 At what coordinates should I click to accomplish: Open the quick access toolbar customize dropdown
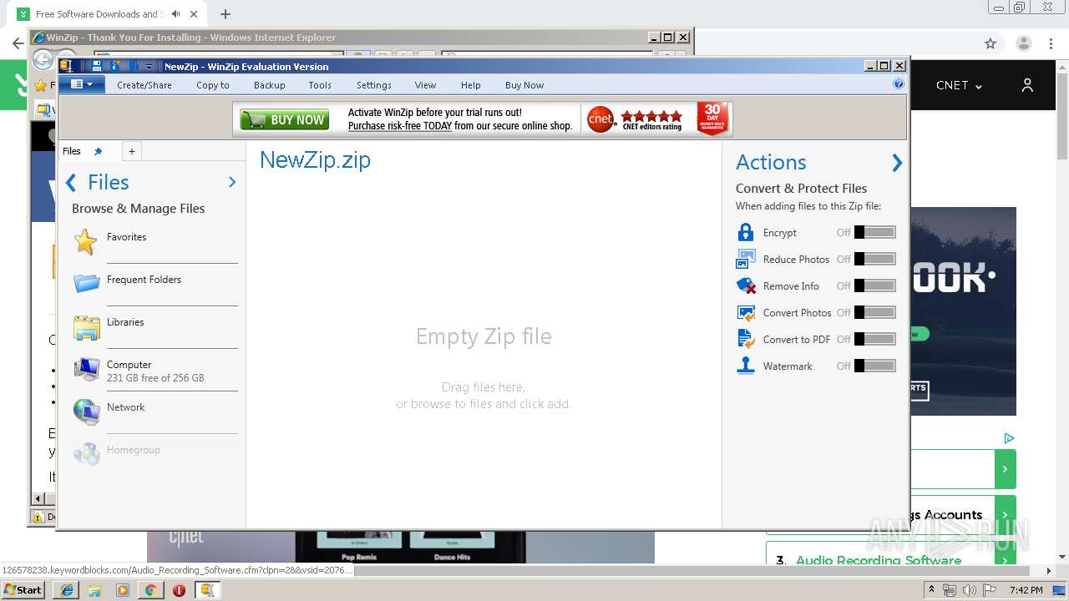(149, 67)
